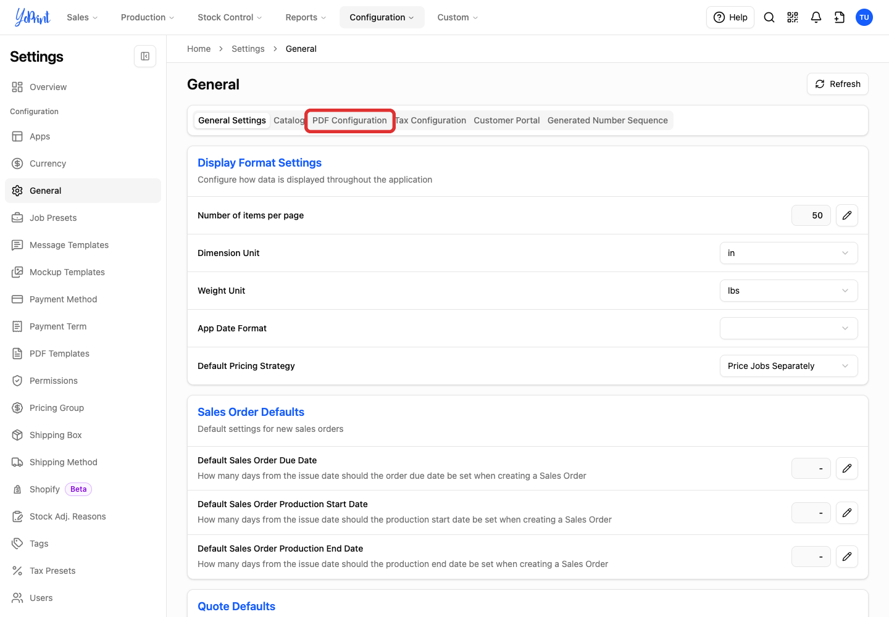Click the Help button
Image resolution: width=889 pixels, height=617 pixels.
(x=730, y=17)
